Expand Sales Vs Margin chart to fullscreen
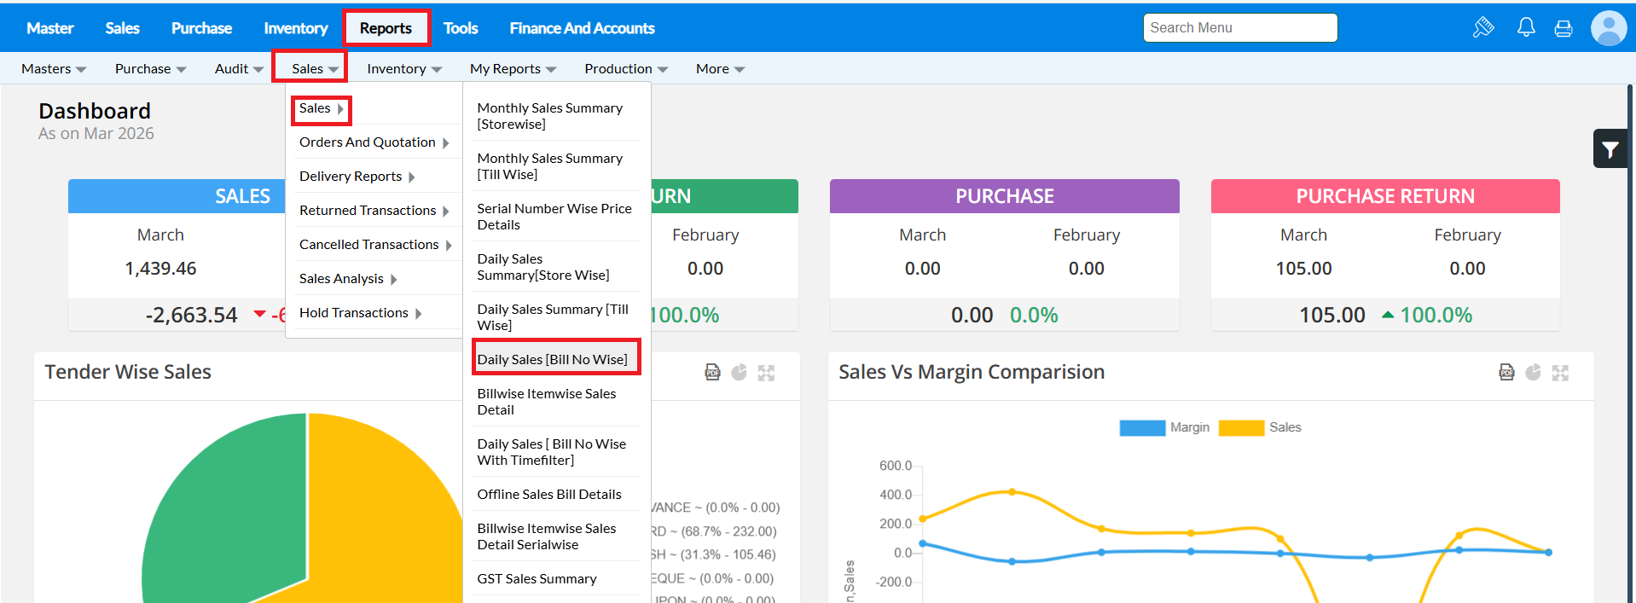Viewport: 1636px width, 603px height. pos(1560,373)
